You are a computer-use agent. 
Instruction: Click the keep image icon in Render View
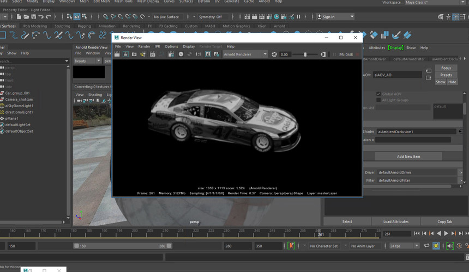point(208,54)
